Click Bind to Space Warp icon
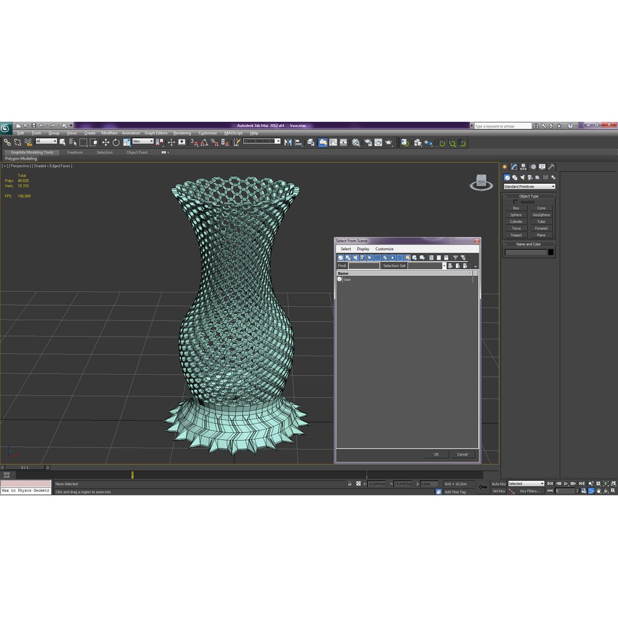The image size is (618, 618). click(x=28, y=142)
